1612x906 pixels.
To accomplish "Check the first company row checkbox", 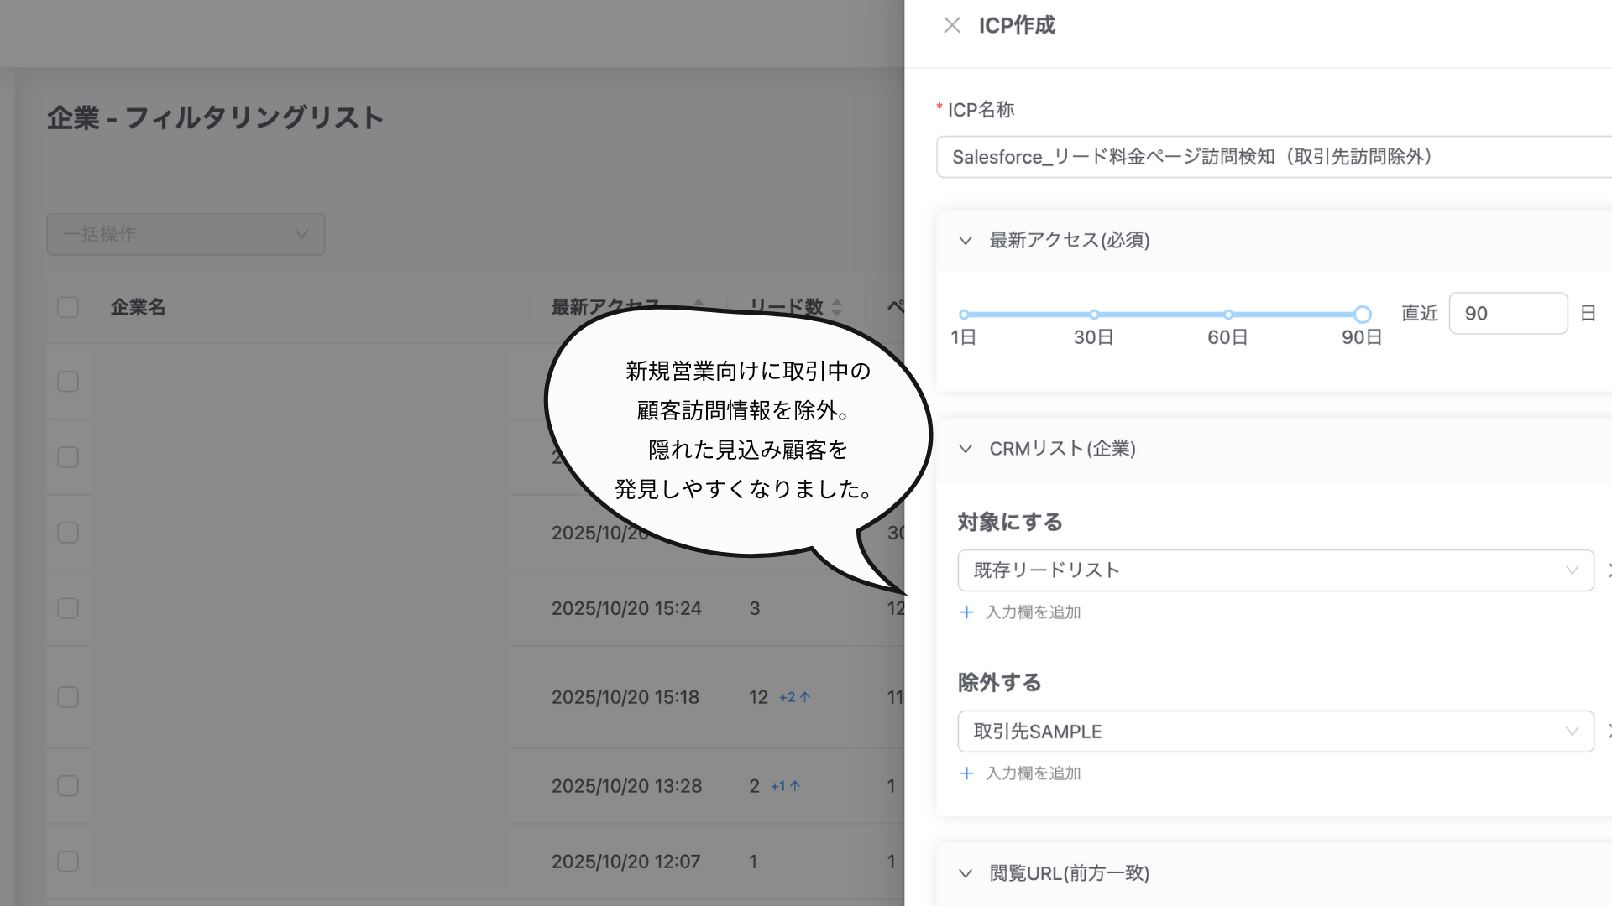I will 68,382.
